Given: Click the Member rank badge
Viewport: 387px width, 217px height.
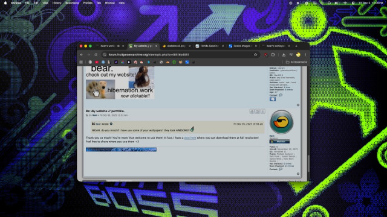Looking at the screenshot, I should [x=279, y=142].
